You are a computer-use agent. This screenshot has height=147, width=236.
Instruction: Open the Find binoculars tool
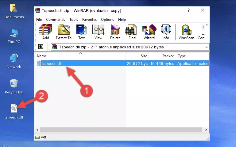(132, 32)
